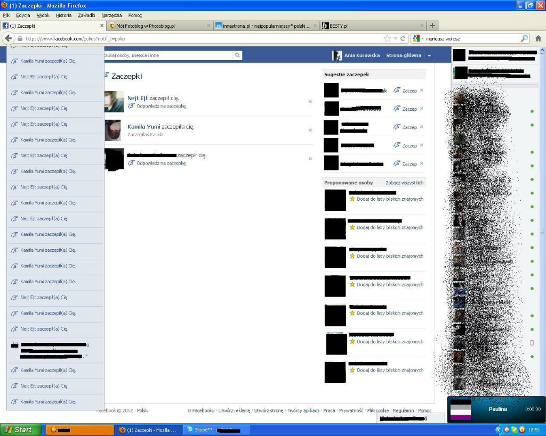Click the "Utwórz stronę" footer link
This screenshot has width=546, height=436.
(x=269, y=410)
